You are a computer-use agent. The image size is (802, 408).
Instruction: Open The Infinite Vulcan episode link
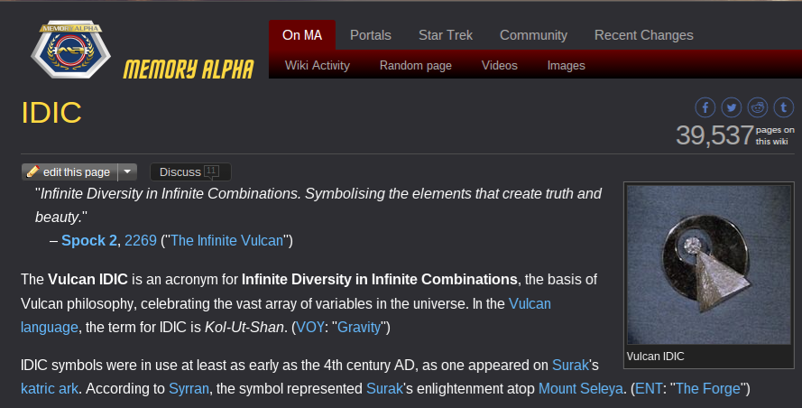(x=227, y=241)
